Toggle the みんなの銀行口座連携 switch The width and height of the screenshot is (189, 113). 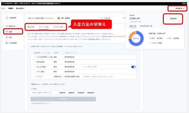pyautogui.click(x=134, y=67)
